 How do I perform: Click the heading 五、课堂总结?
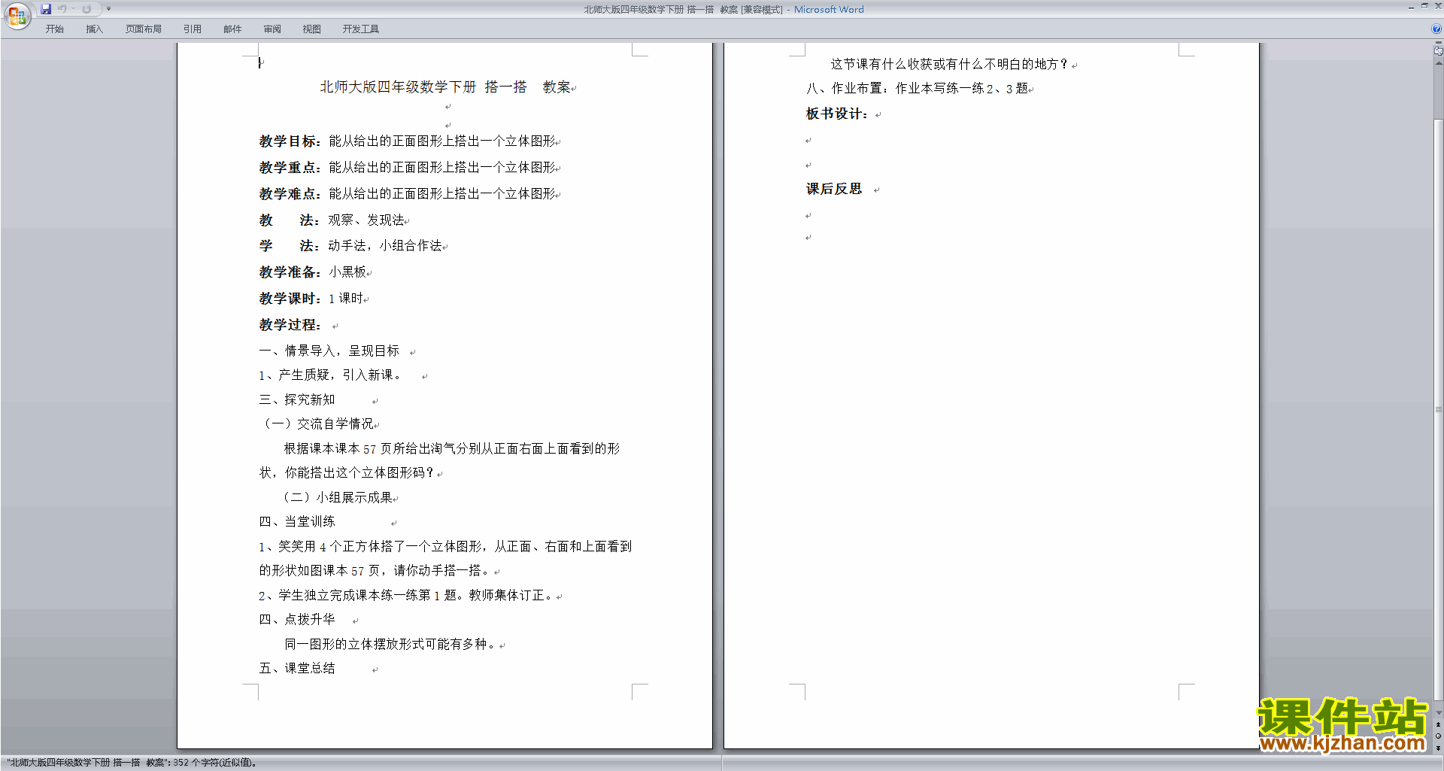pyautogui.click(x=297, y=669)
